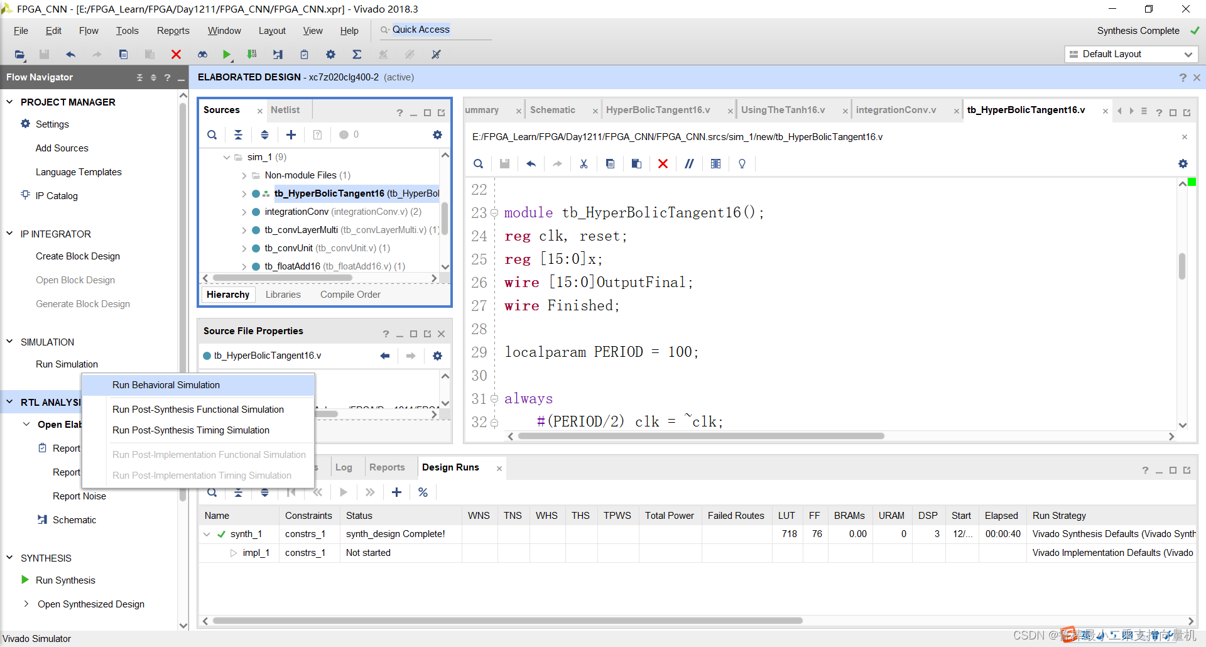Select Run Behavioral Simulation menu entry
The width and height of the screenshot is (1206, 647).
coord(166,385)
